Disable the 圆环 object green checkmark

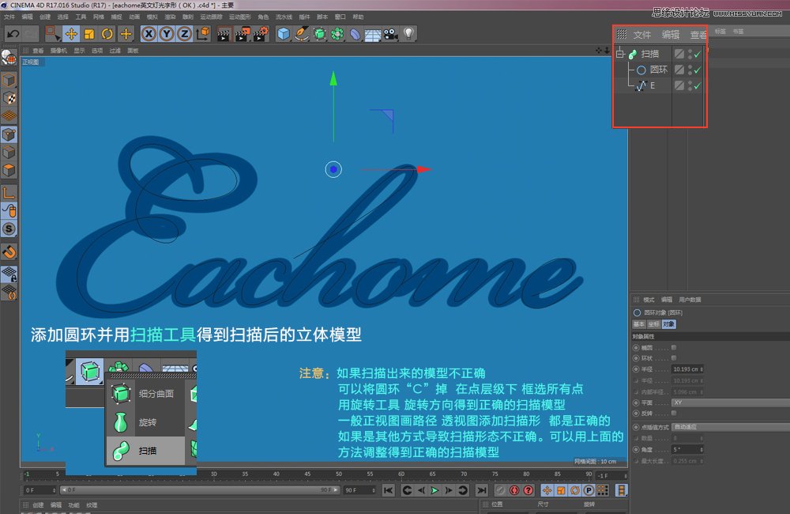pos(698,70)
